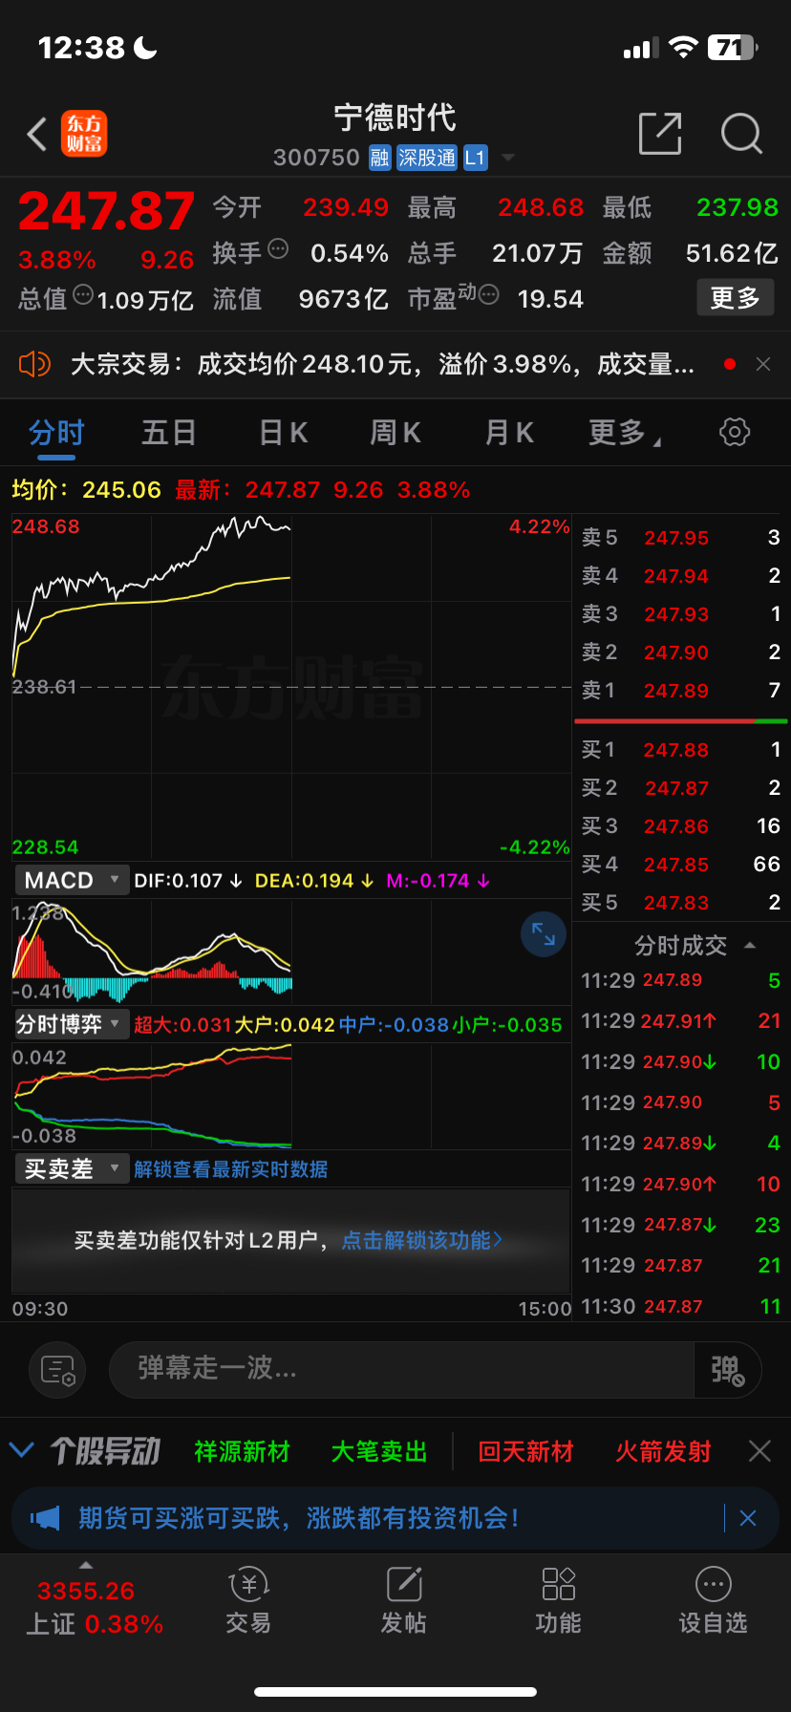Image resolution: width=791 pixels, height=1712 pixels.
Task: Tap the 买4 247.85 order row
Action: [680, 865]
